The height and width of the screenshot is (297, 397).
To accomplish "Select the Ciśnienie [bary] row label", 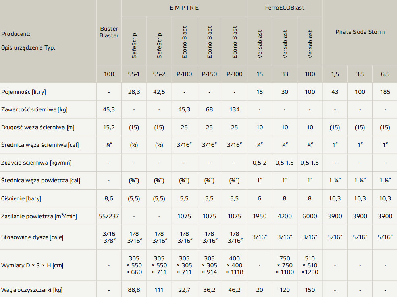I will tap(21, 198).
